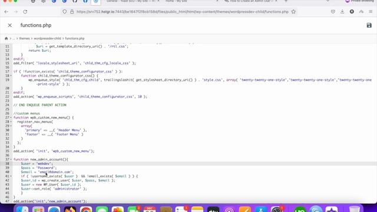This screenshot has height=212, width=377.
Task: Save the functions.php file
Action: coord(369,25)
